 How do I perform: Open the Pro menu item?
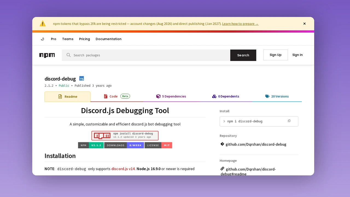tap(54, 39)
